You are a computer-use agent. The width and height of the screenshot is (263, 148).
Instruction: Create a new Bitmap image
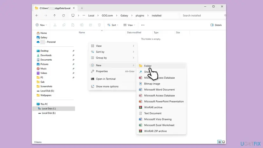(x=161, y=84)
